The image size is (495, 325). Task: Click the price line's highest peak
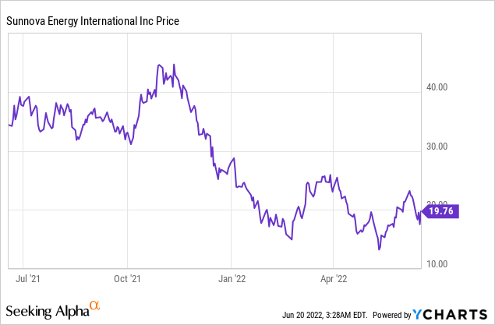click(159, 65)
